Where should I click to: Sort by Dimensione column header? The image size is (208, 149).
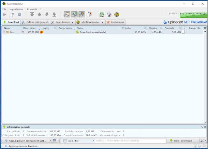(x=30, y=28)
